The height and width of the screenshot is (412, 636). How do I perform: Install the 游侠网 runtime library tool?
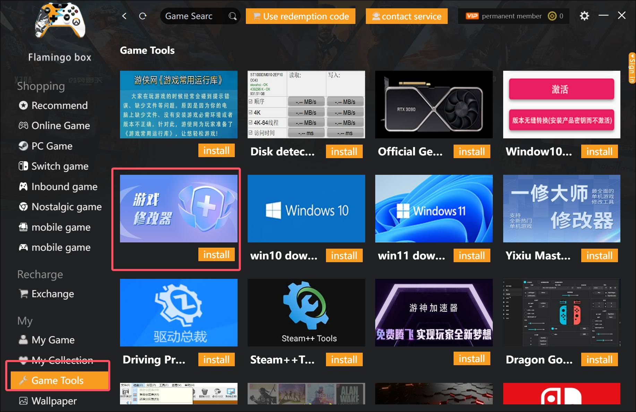(216, 151)
